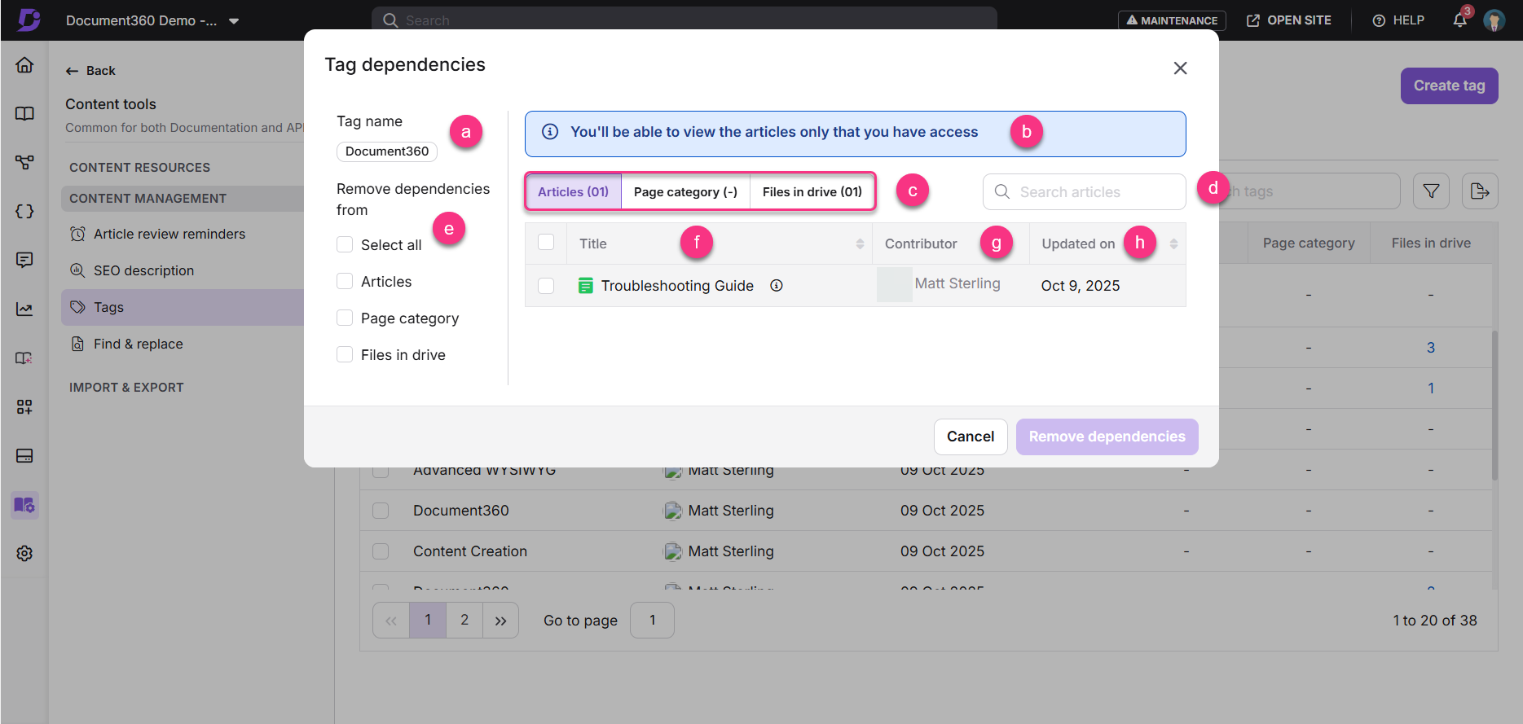Image resolution: width=1523 pixels, height=724 pixels.
Task: Open Article review reminders
Action: coord(169,234)
